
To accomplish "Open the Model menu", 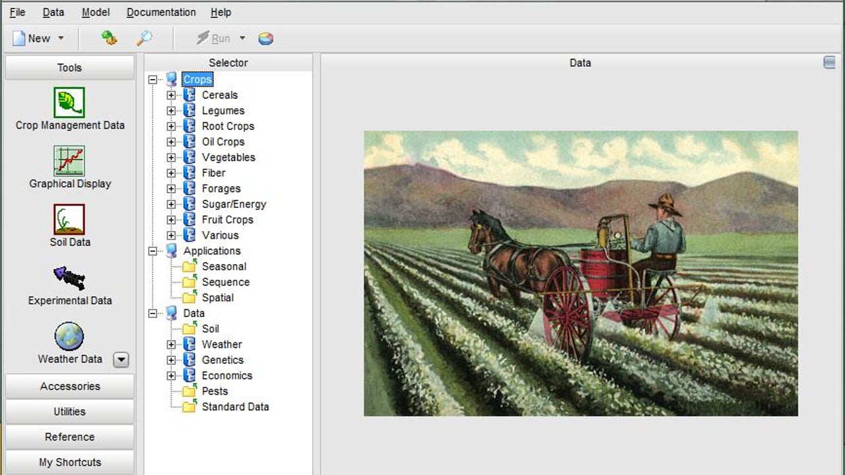I will point(96,12).
